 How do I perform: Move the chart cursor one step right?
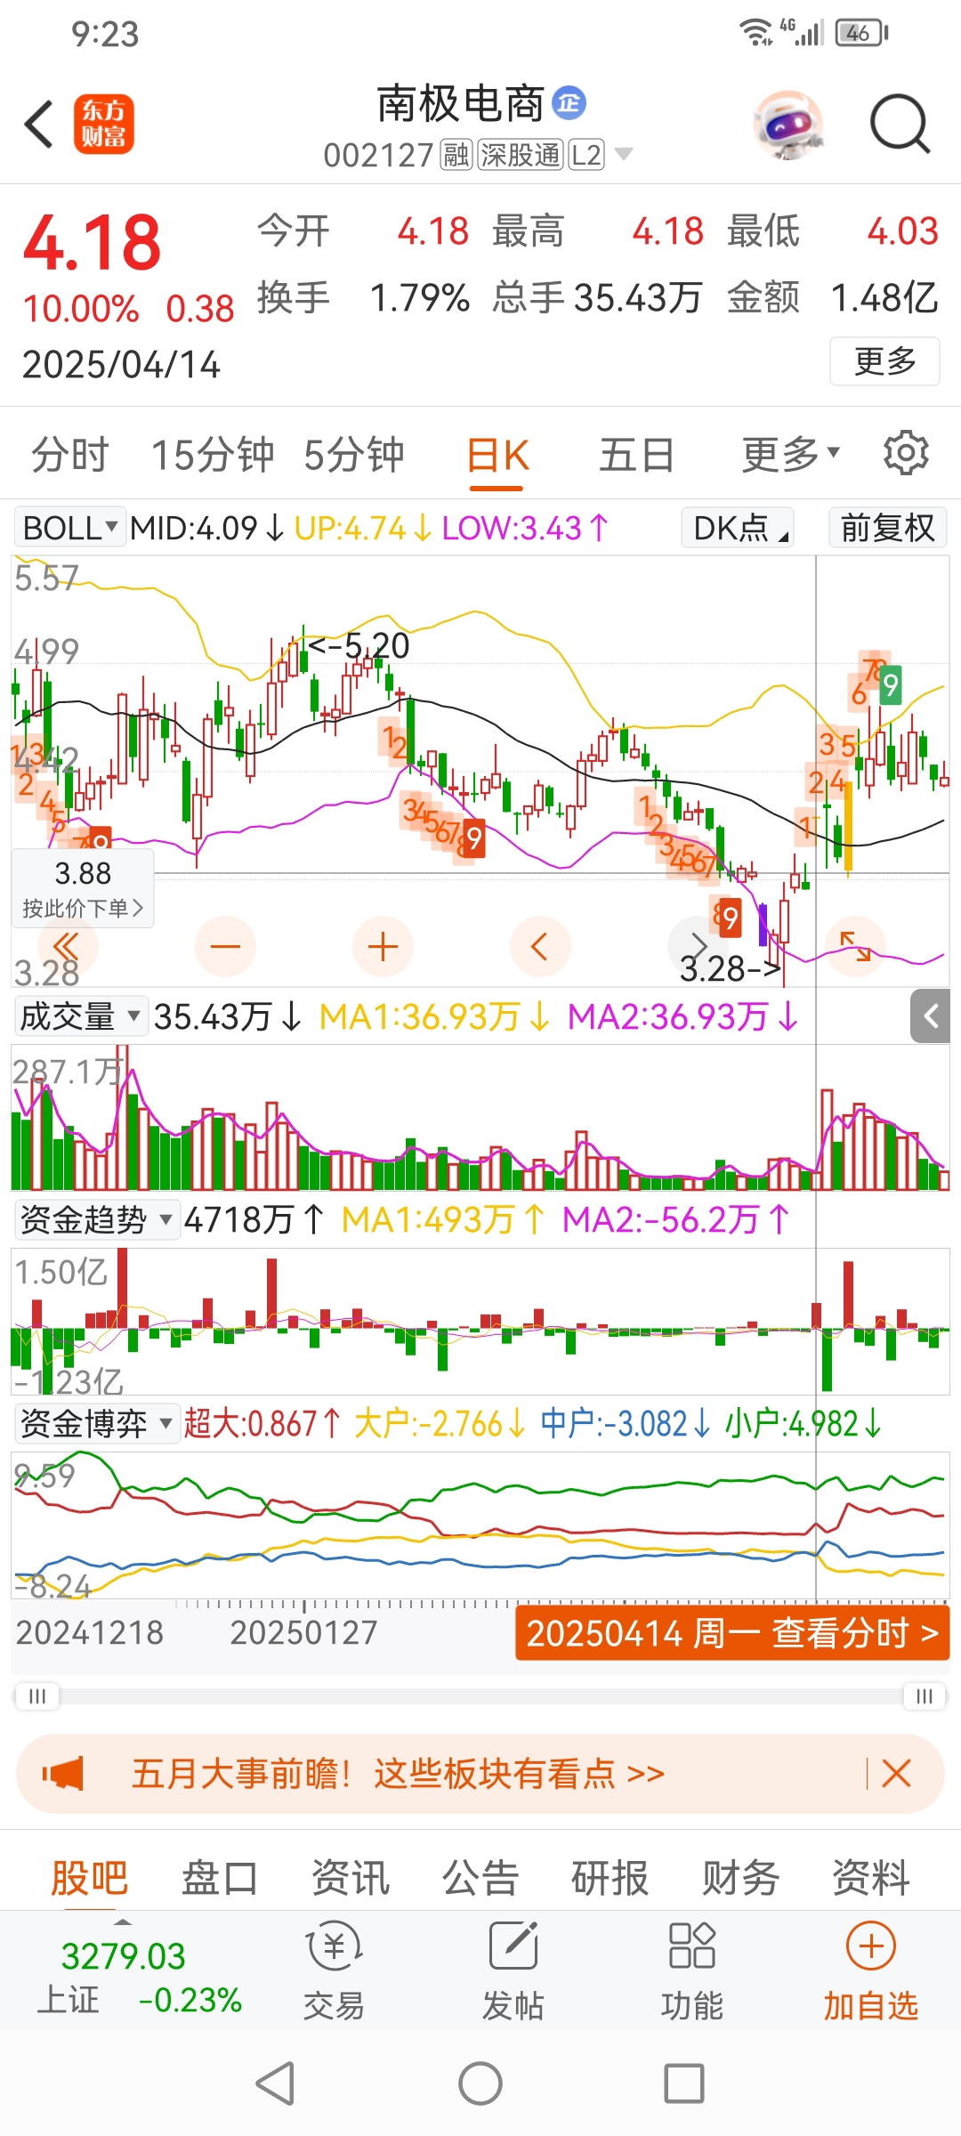pos(698,946)
